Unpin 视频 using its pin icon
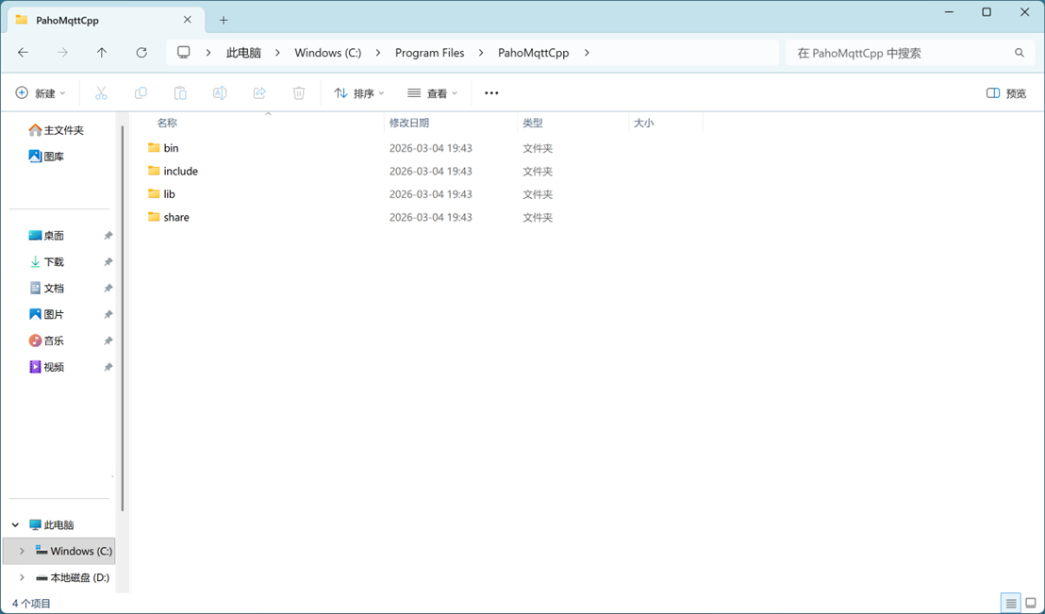The image size is (1045, 614). (108, 367)
